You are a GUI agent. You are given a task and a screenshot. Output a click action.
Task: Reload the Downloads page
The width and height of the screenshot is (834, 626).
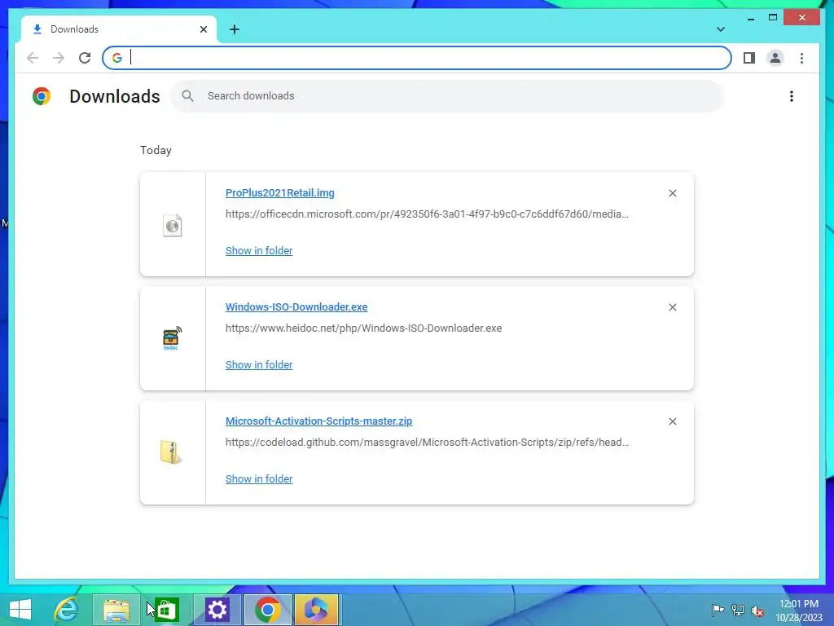[x=85, y=58]
